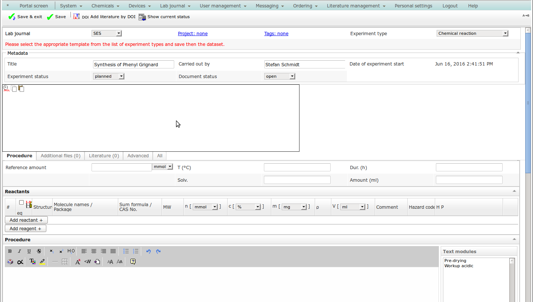Change Document status dropdown from open

click(279, 76)
